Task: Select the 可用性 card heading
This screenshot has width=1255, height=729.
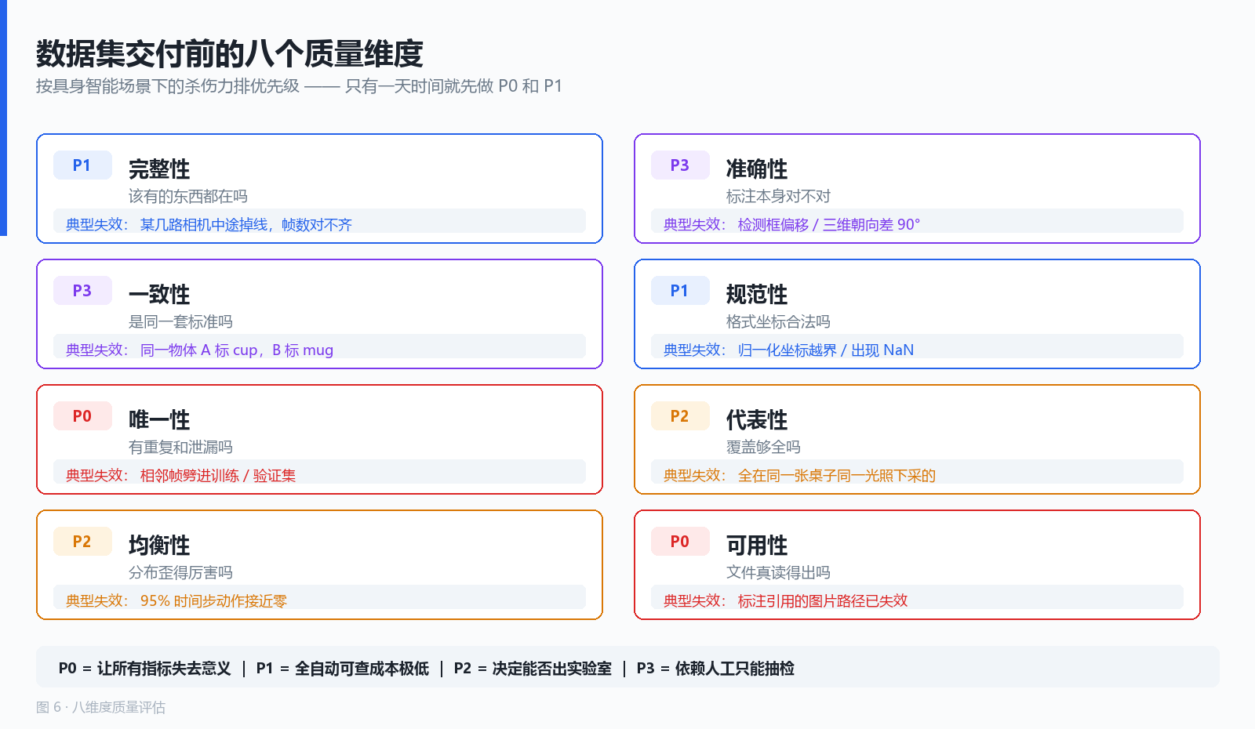Action: 757,545
